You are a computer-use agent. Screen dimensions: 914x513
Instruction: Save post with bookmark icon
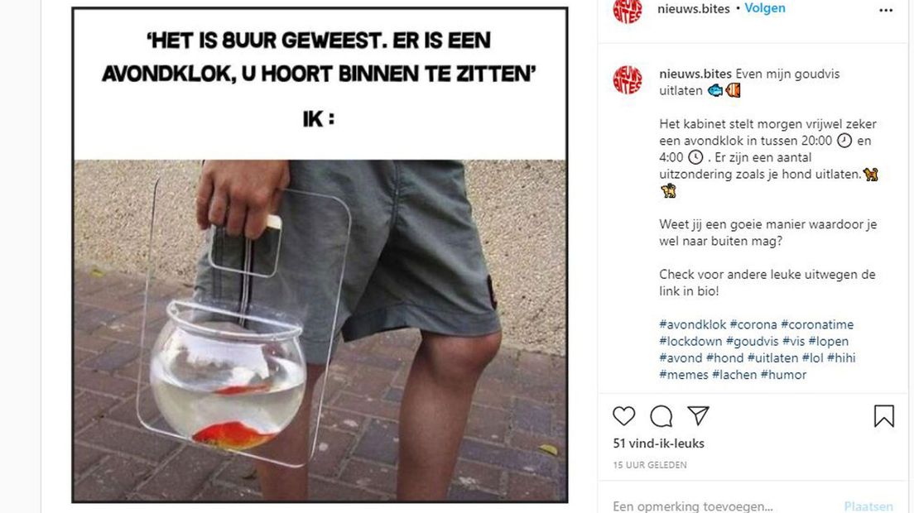[x=883, y=416]
